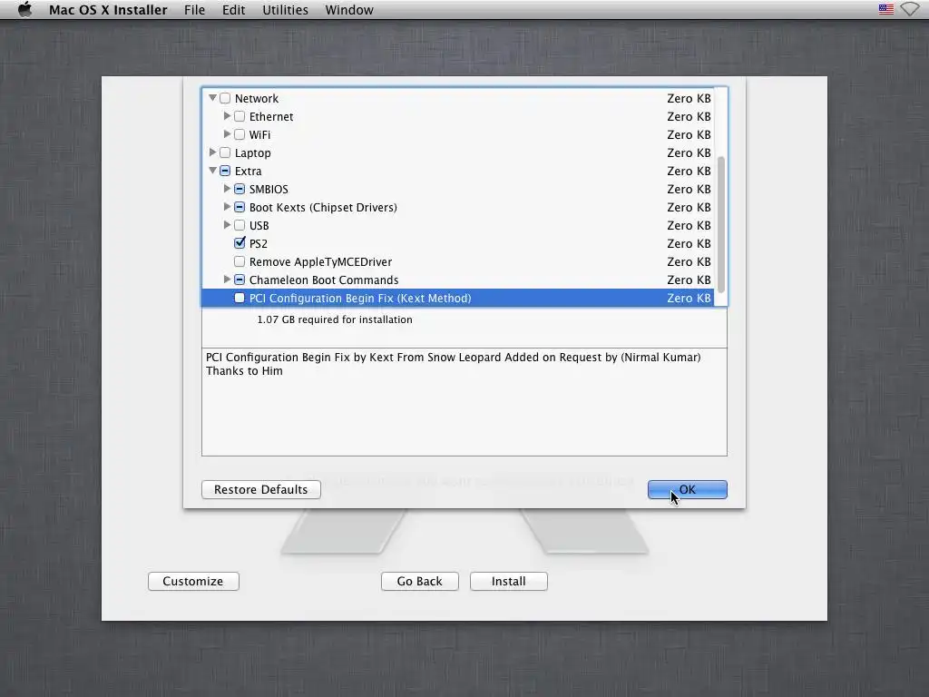Enable the WiFi checkbox

tap(240, 134)
